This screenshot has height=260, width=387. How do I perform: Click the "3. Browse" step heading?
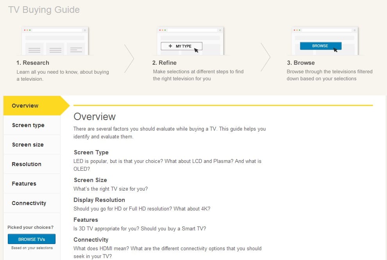pos(301,63)
